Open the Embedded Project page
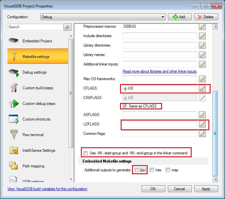Viewport: 225px width, 199px height. 37,41
